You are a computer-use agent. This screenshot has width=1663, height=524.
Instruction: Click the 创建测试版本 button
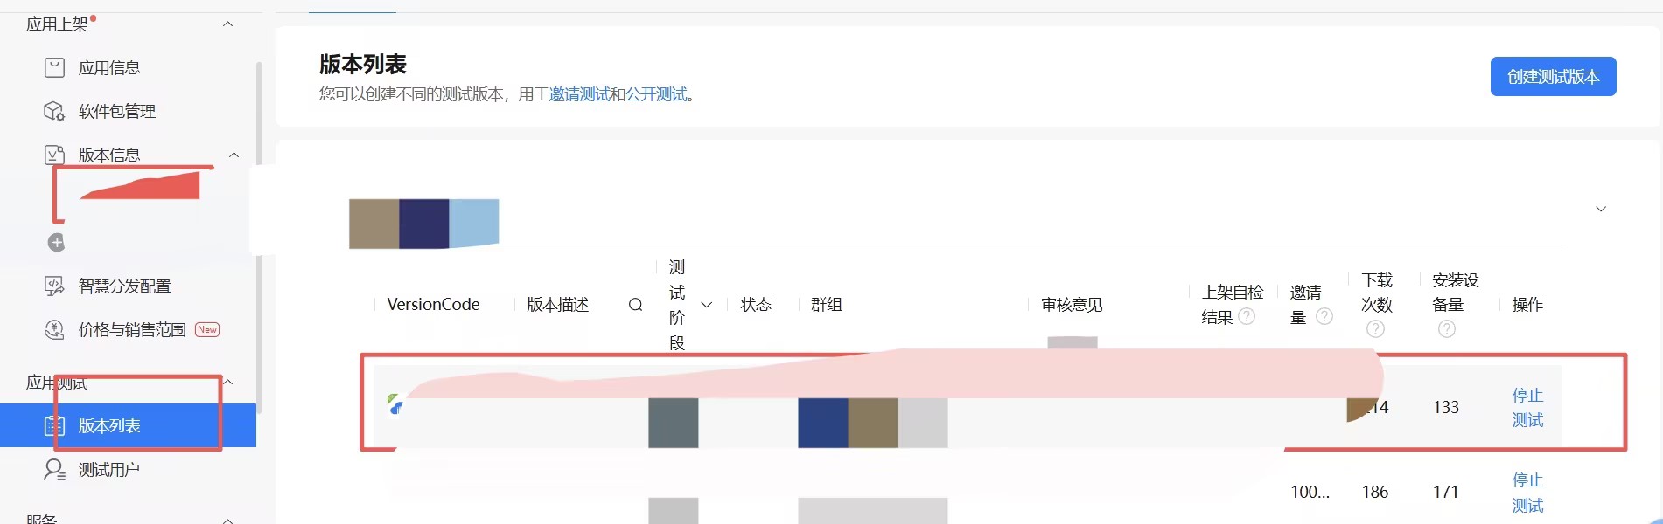1553,77
